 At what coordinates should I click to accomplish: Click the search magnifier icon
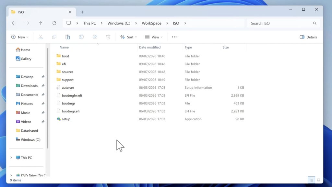coord(314,23)
